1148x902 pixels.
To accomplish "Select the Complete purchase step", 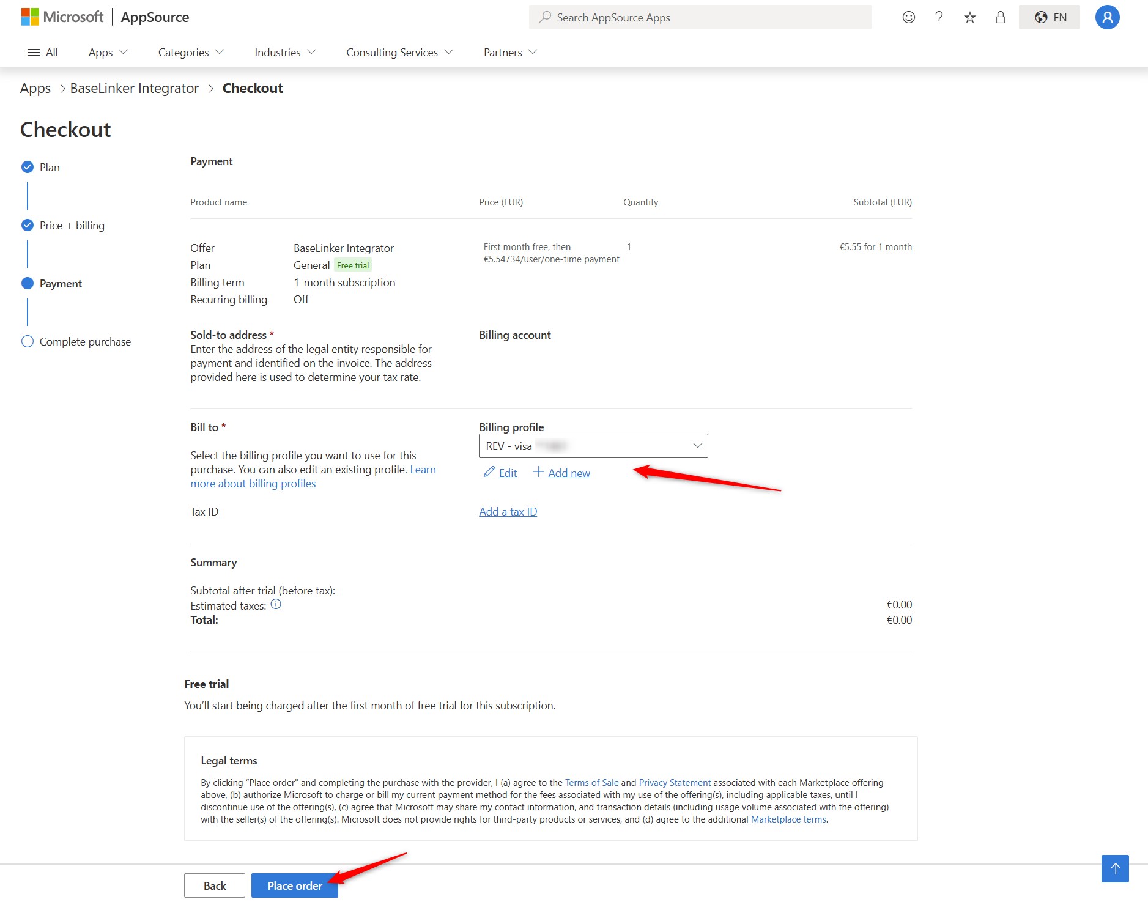I will pyautogui.click(x=76, y=341).
